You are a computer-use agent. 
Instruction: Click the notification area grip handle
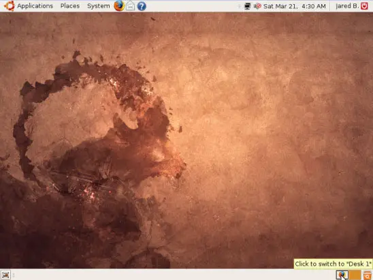[240, 6]
